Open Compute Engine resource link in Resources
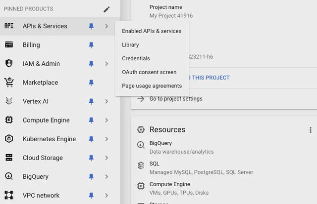 pyautogui.click(x=170, y=184)
